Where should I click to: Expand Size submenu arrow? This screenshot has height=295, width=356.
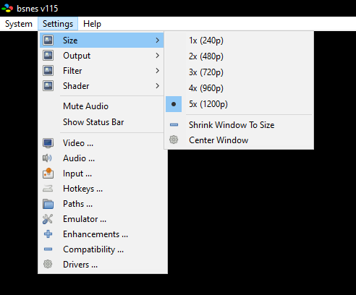point(158,40)
